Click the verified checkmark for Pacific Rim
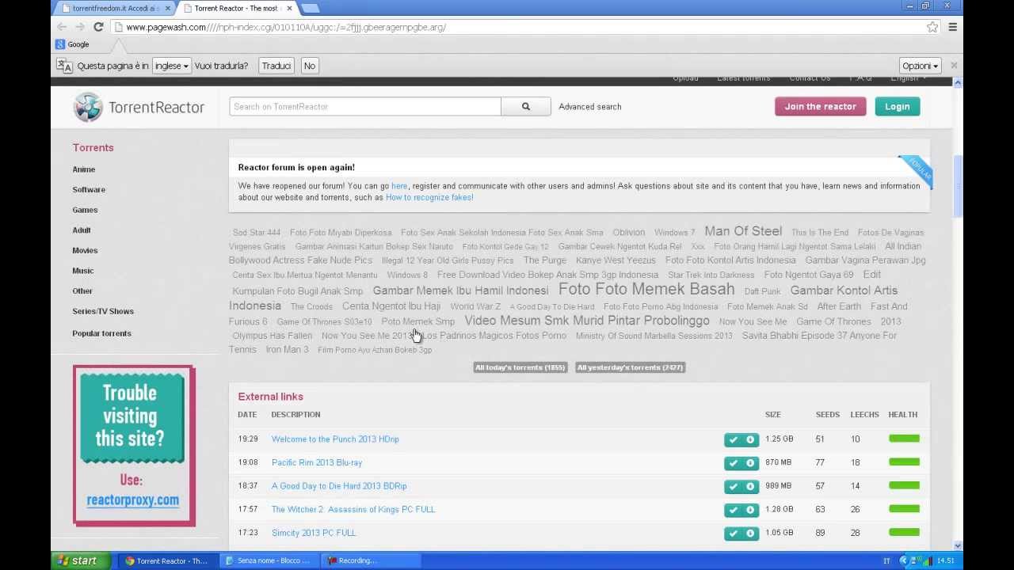Screen dimensions: 1014x570 (x=733, y=462)
